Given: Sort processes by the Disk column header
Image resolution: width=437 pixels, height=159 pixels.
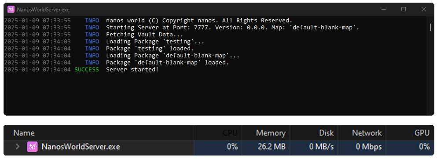Looking at the screenshot, I should 327,133.
